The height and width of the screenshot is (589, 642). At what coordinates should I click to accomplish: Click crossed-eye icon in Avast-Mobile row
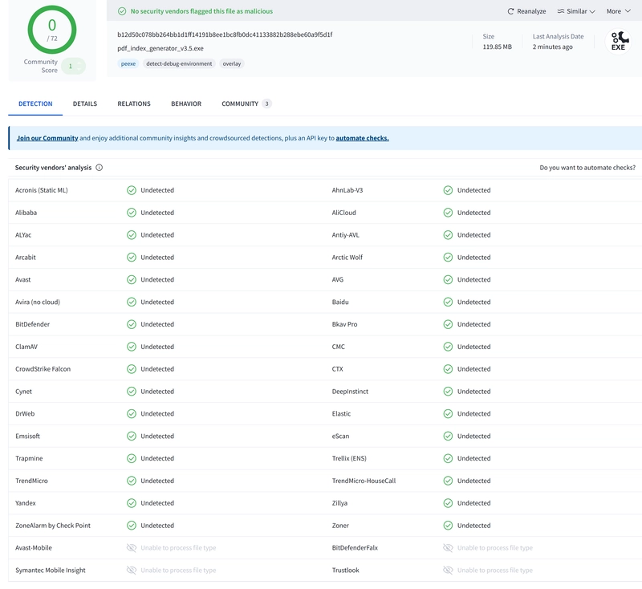[x=132, y=547]
